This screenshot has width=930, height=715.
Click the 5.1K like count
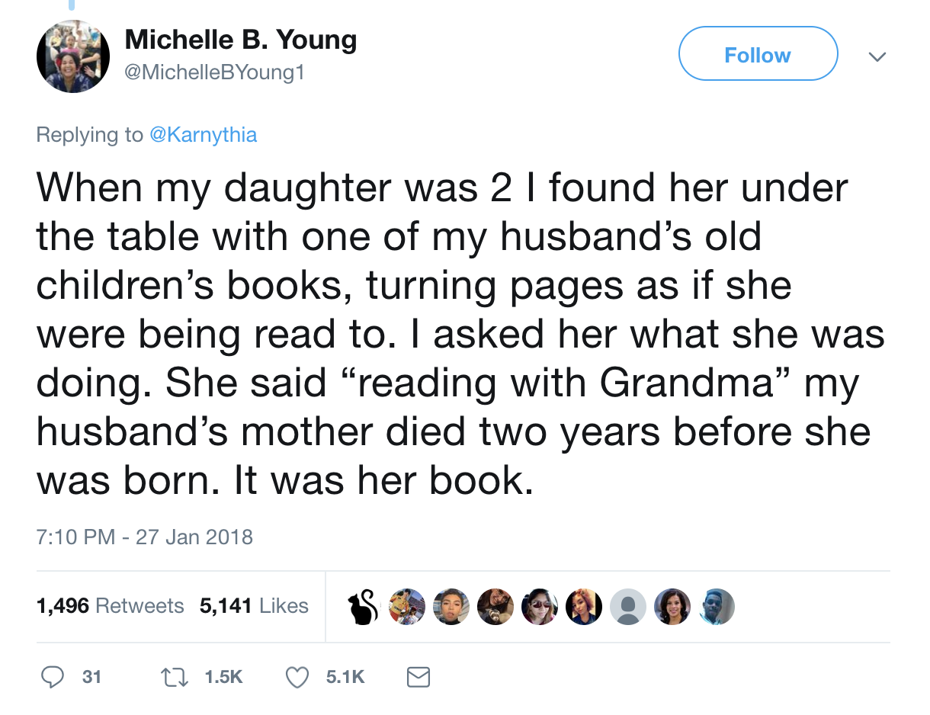pyautogui.click(x=345, y=677)
